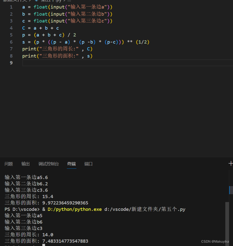Click the string "输入第二条边b" in line 2
The image size is (233, 246).
pyautogui.click(x=87, y=14)
